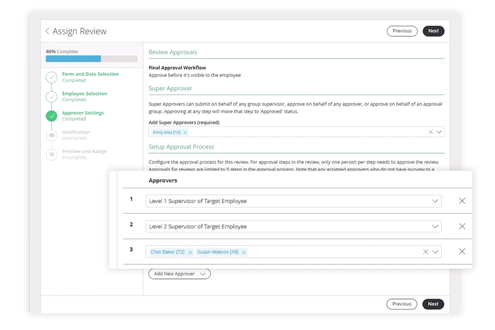Viewport: 495px width, 330px height.
Task: Click Form and Date Selection checkmark circle
Action: click(51, 77)
